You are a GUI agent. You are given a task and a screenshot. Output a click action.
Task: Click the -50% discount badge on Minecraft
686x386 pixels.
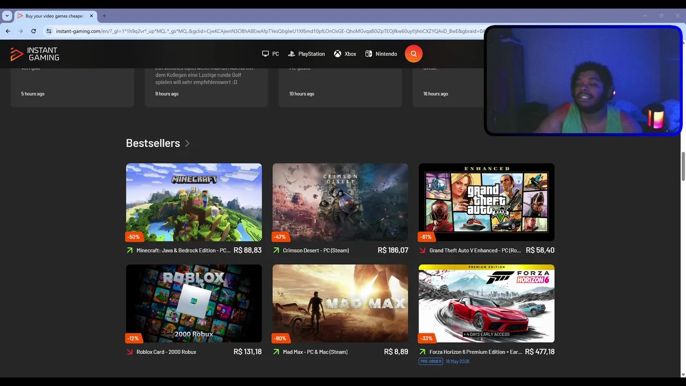[134, 237]
